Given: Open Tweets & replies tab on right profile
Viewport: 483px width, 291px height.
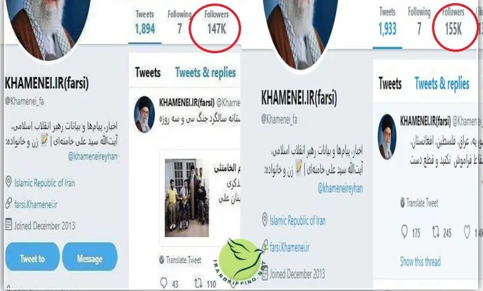Looking at the screenshot, I should [442, 84].
